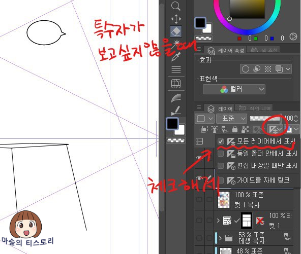Click the two-pane layer view icon
This screenshot has height=254, width=301.
[199, 141]
